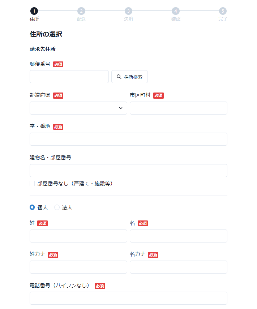Image resolution: width=257 pixels, height=309 pixels.
Task: Click step 2 配送 circle
Action: pos(81,11)
